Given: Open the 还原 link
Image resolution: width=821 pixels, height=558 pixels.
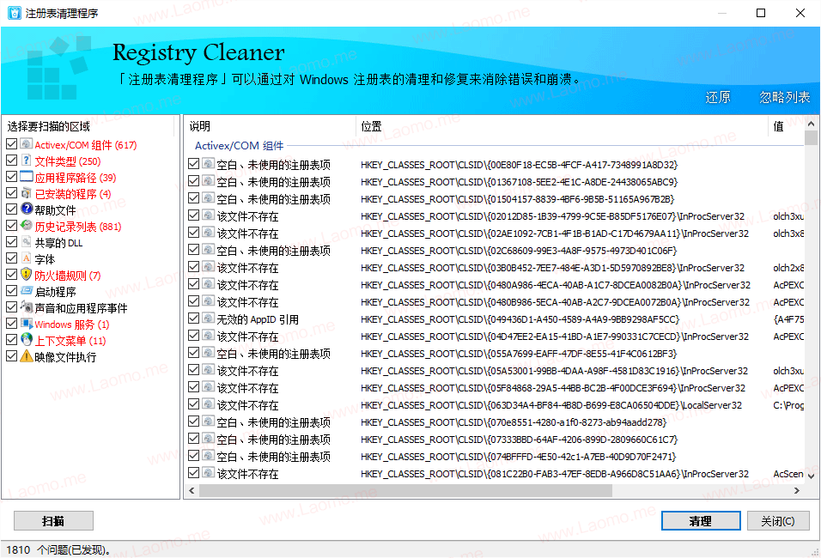Looking at the screenshot, I should tap(717, 97).
